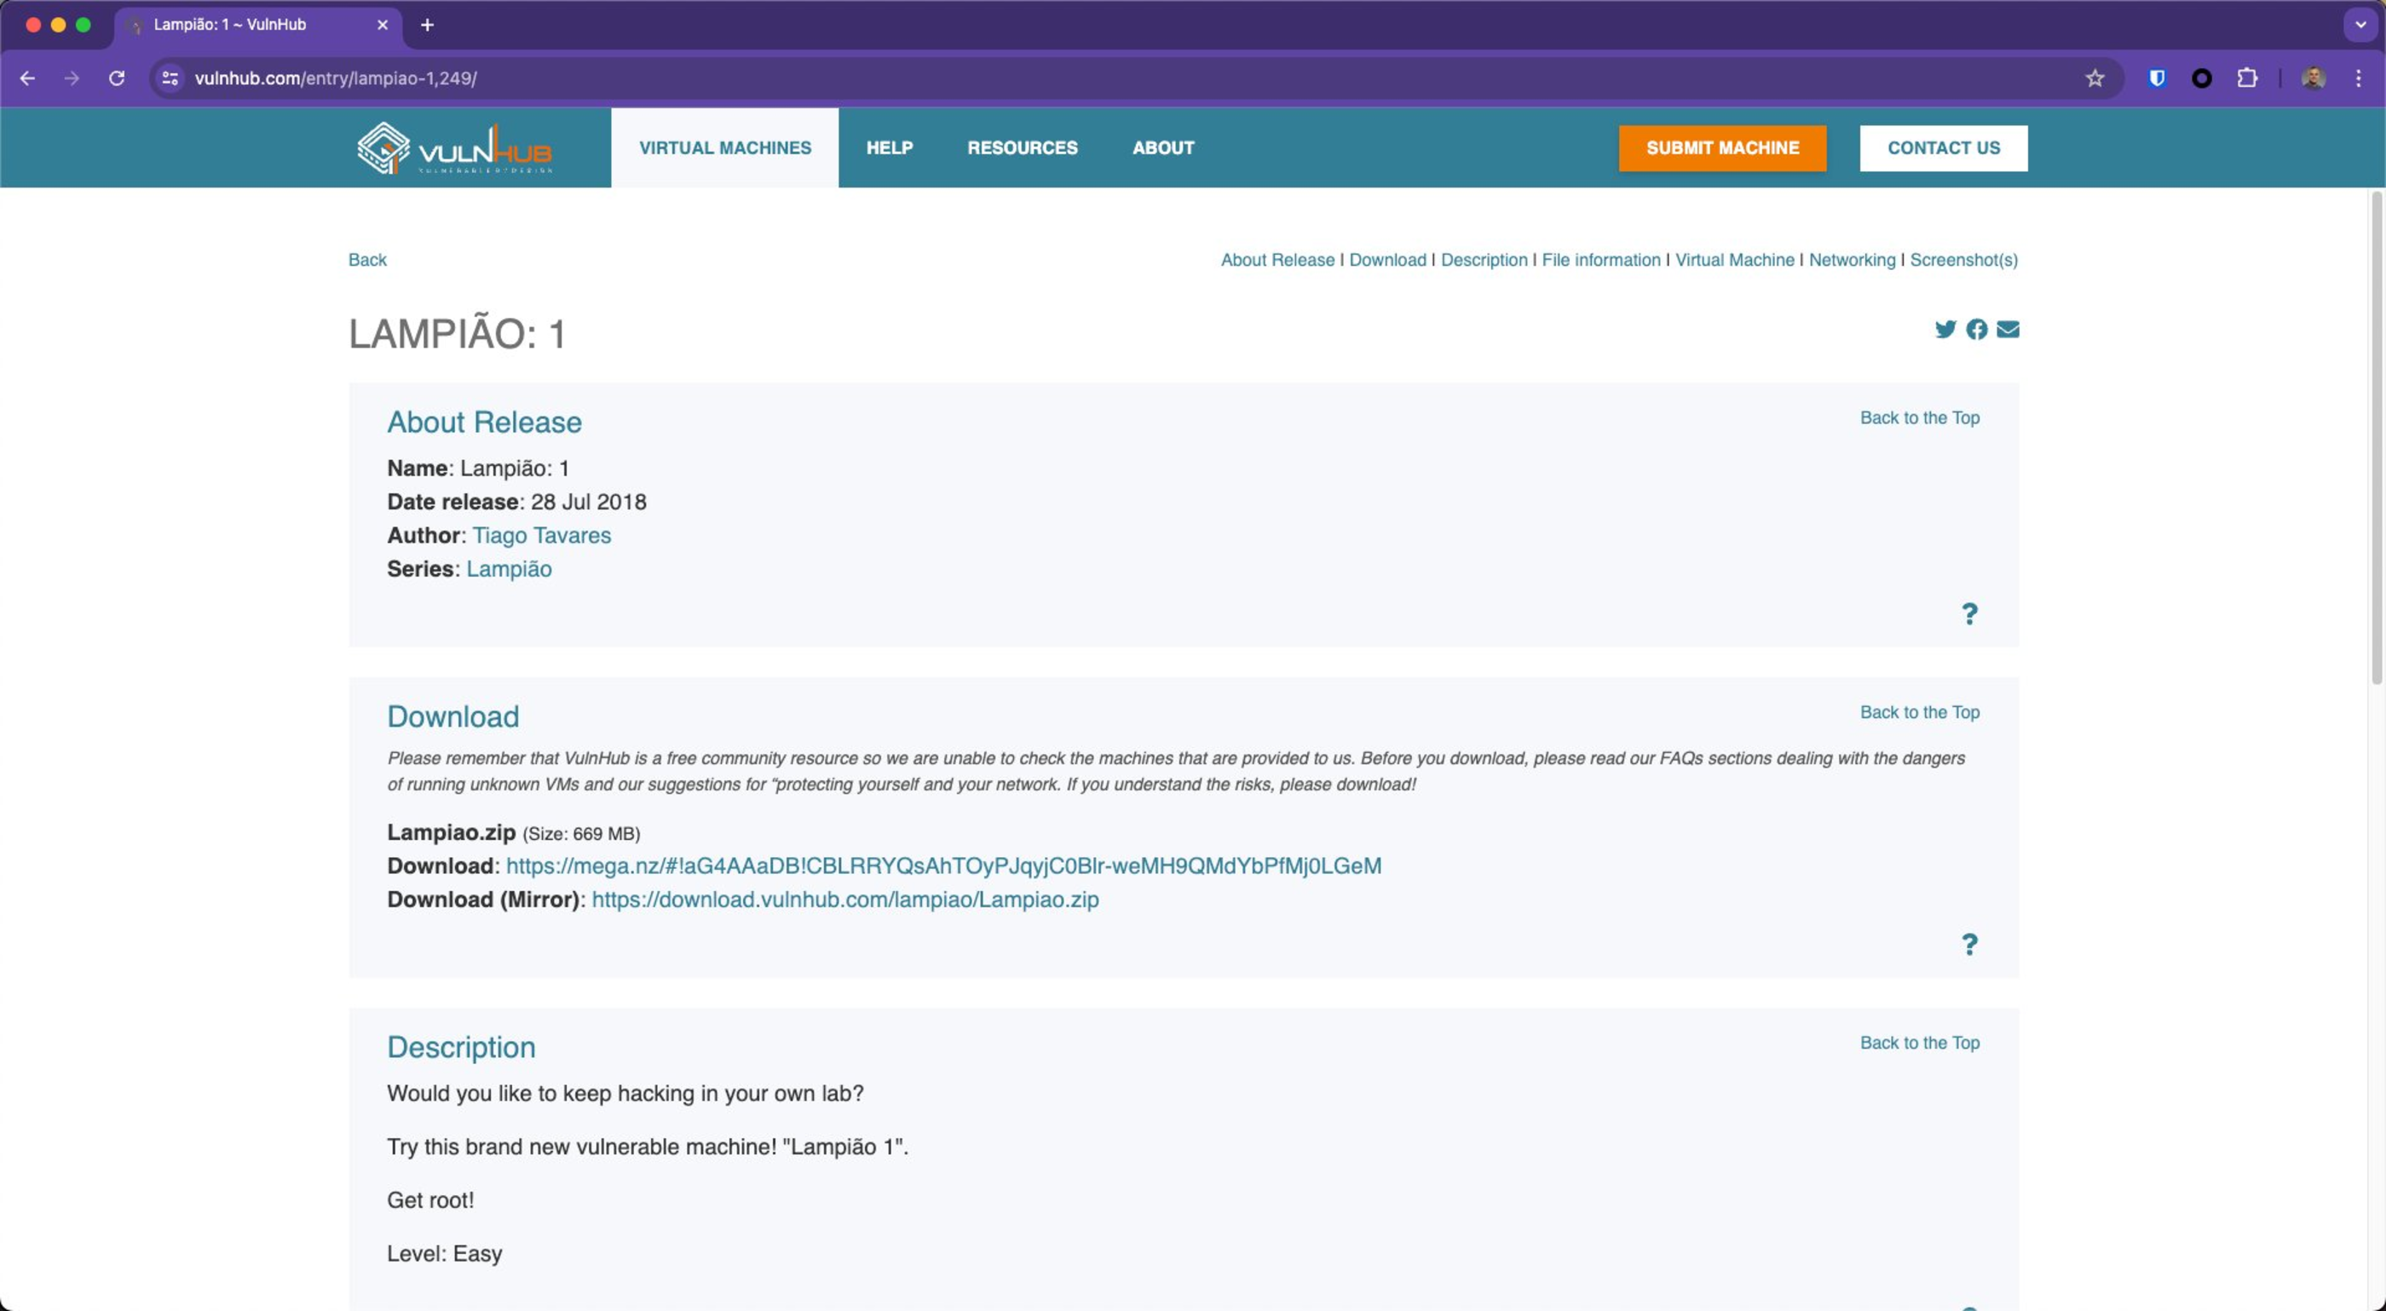Open the black circle extension icon
This screenshot has height=1311, width=2386.
click(x=2202, y=78)
